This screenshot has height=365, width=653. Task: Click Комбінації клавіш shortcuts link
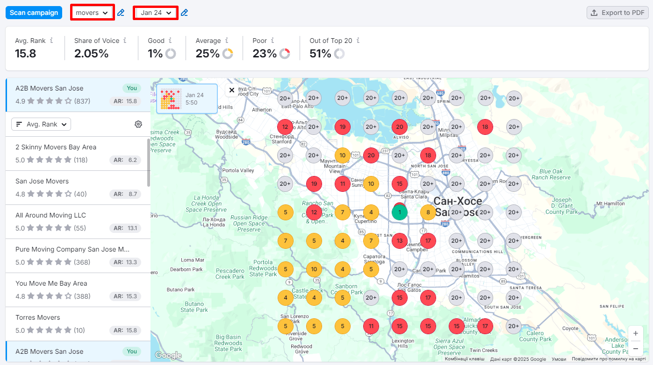464,359
